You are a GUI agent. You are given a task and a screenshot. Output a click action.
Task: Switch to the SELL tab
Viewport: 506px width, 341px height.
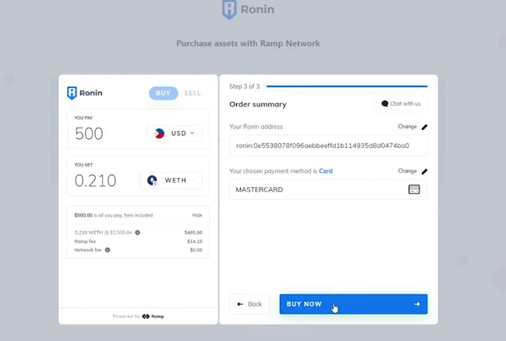(192, 93)
